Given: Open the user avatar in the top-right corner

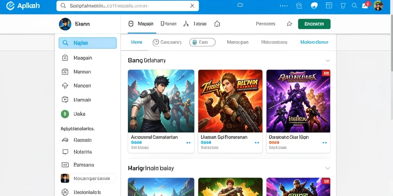Looking at the screenshot, I should pos(378,5).
